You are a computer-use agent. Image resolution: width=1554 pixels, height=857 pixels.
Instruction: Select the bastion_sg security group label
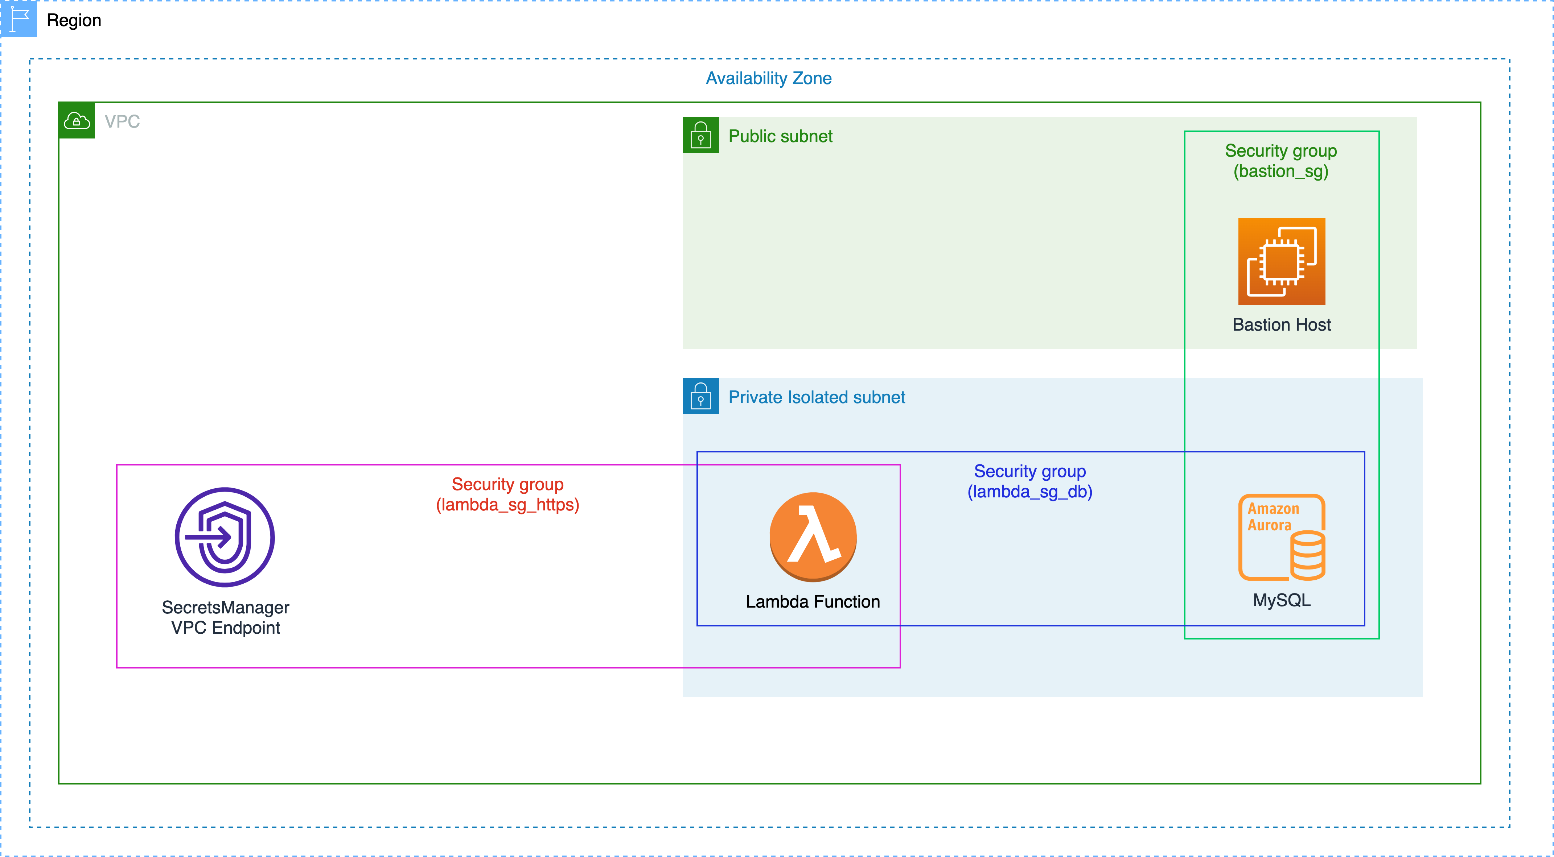point(1281,161)
